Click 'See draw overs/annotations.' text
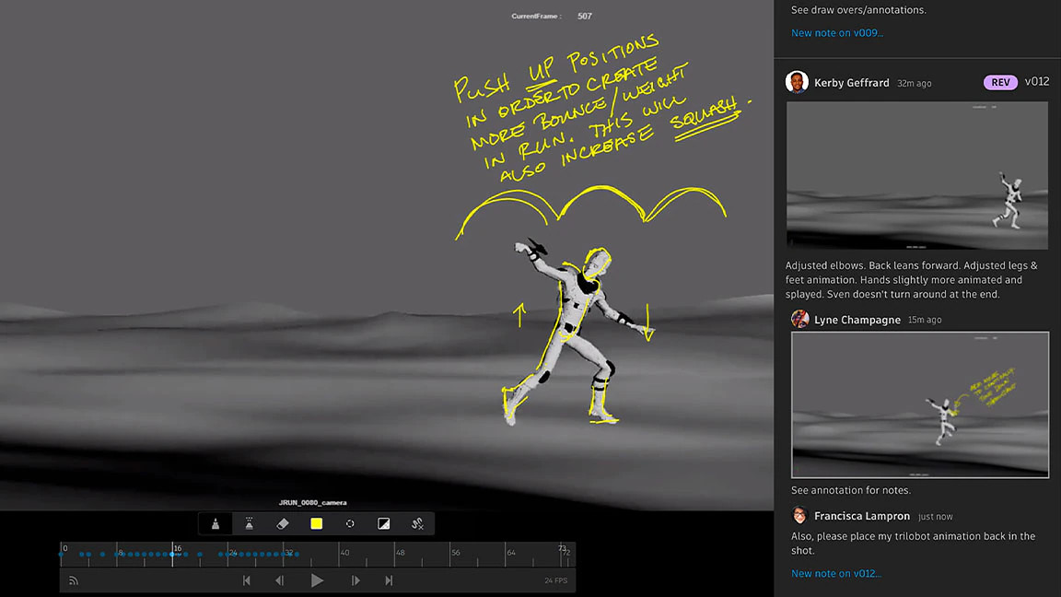Viewport: 1061px width, 597px height. point(858,10)
